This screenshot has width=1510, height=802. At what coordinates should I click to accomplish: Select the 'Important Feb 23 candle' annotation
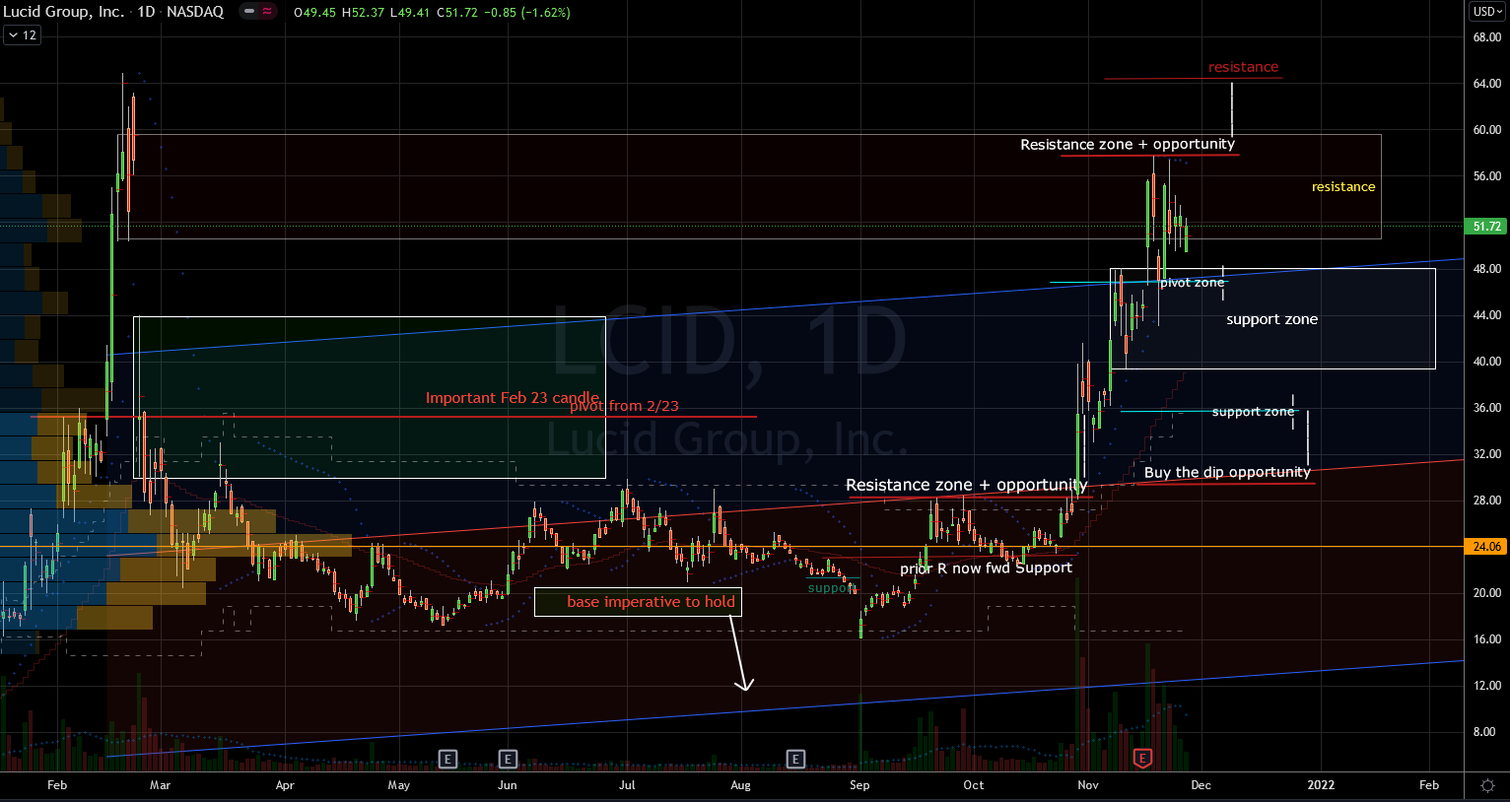click(x=513, y=398)
